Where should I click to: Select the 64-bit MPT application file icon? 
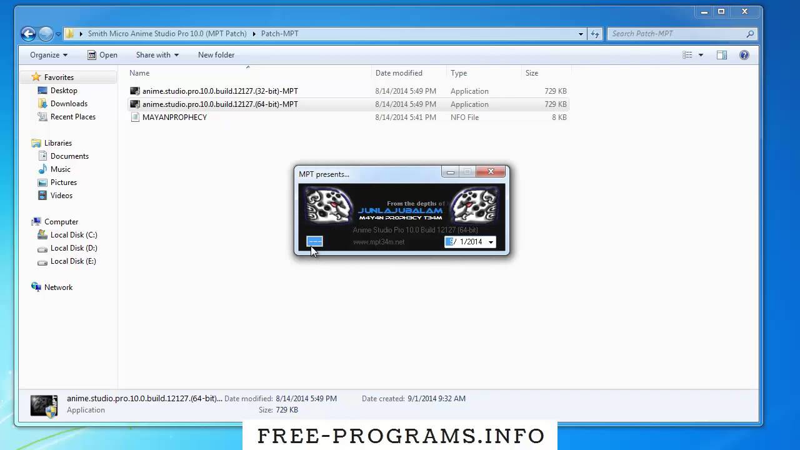(x=134, y=104)
